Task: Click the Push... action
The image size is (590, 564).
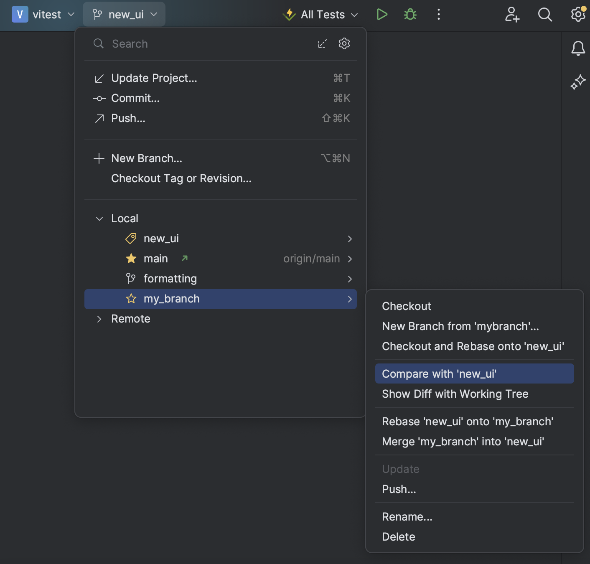Action: coord(128,118)
